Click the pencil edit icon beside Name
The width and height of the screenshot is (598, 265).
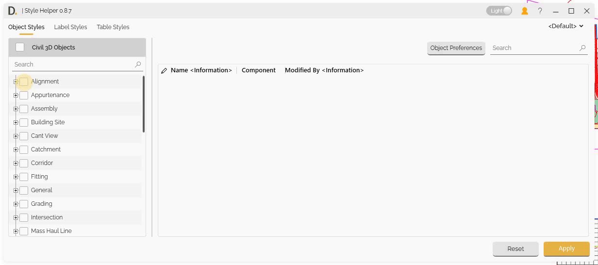pos(164,71)
